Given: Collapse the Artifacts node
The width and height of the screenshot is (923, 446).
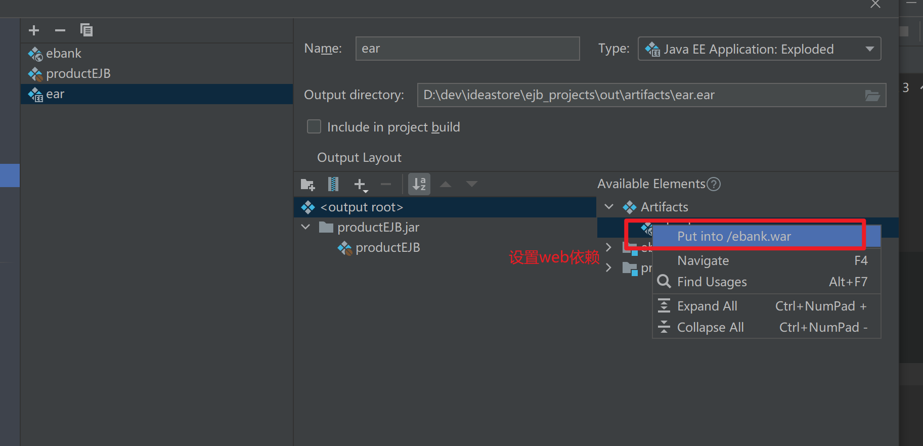Looking at the screenshot, I should pyautogui.click(x=609, y=207).
